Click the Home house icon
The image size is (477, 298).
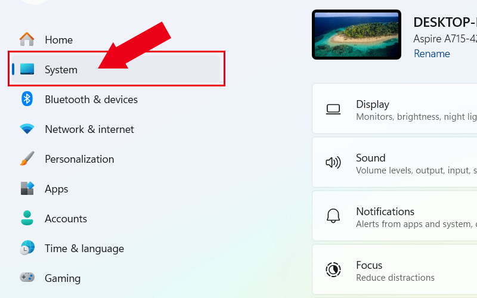coord(27,39)
